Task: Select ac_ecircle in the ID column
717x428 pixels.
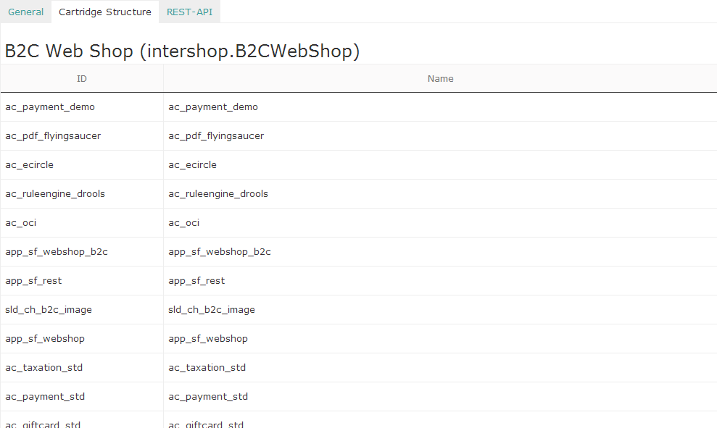Action: pos(30,164)
